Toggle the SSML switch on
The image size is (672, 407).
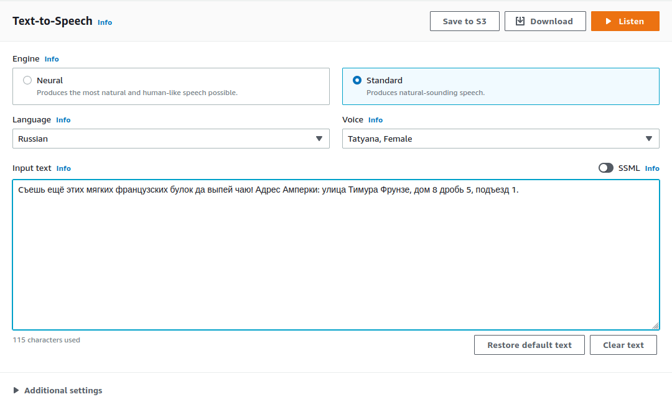click(605, 168)
